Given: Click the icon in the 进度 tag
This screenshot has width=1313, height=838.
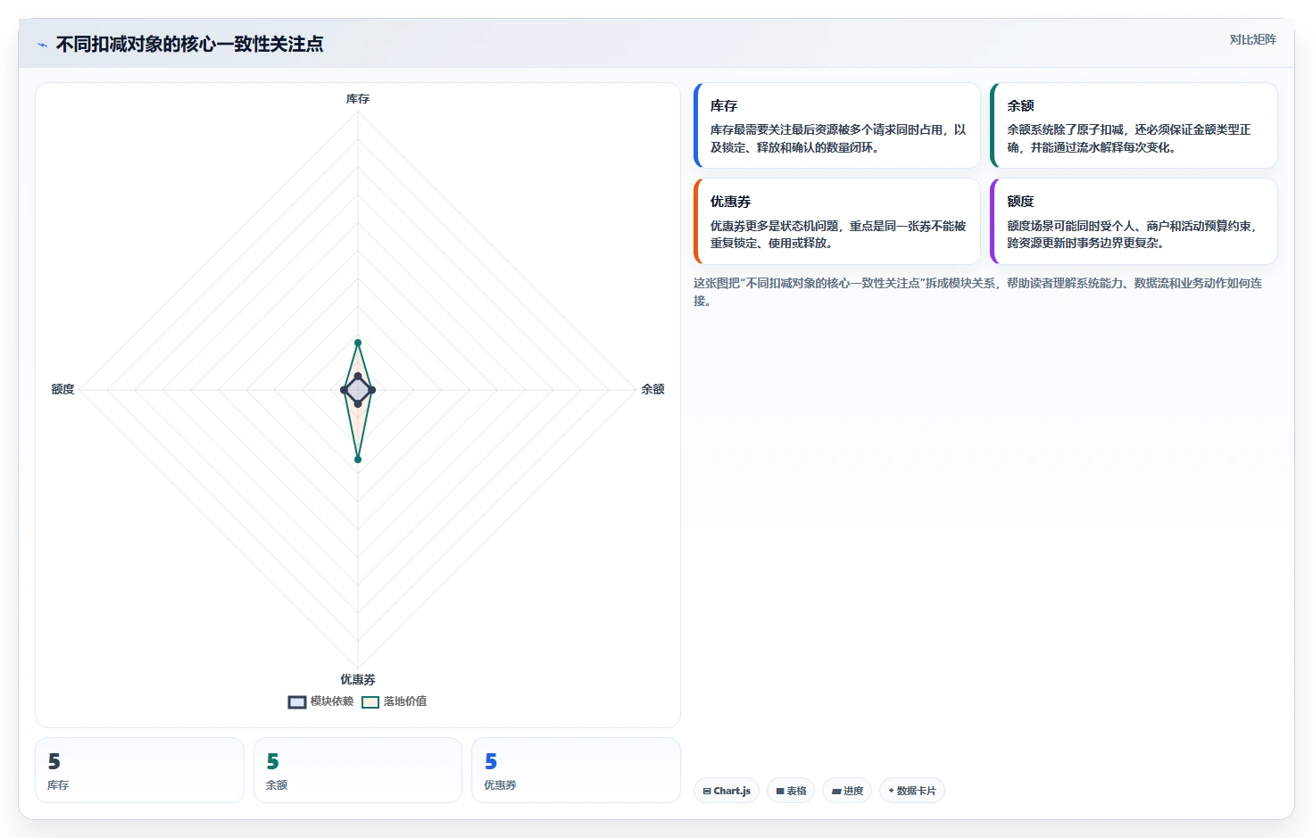Looking at the screenshot, I should [x=836, y=791].
